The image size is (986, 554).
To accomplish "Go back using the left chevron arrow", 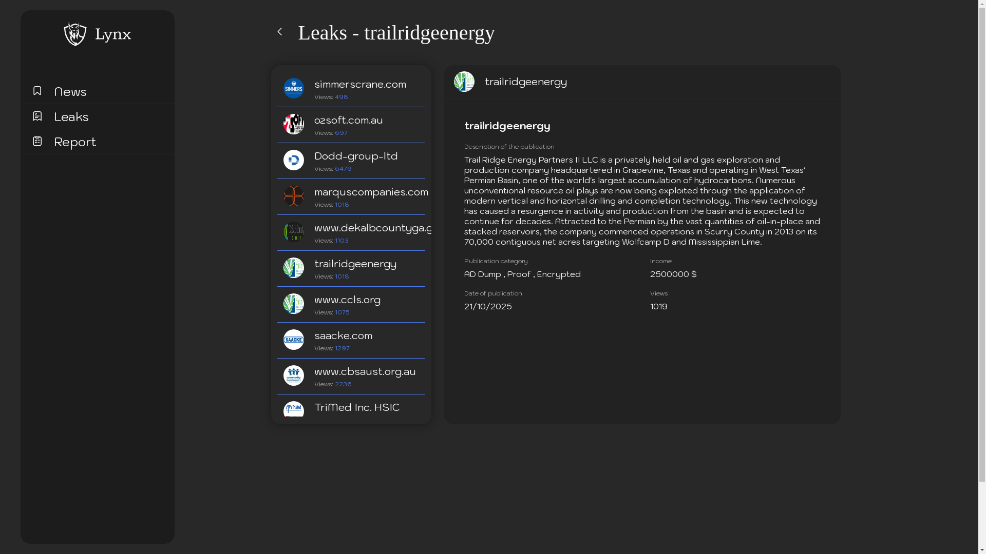I will click(x=280, y=32).
